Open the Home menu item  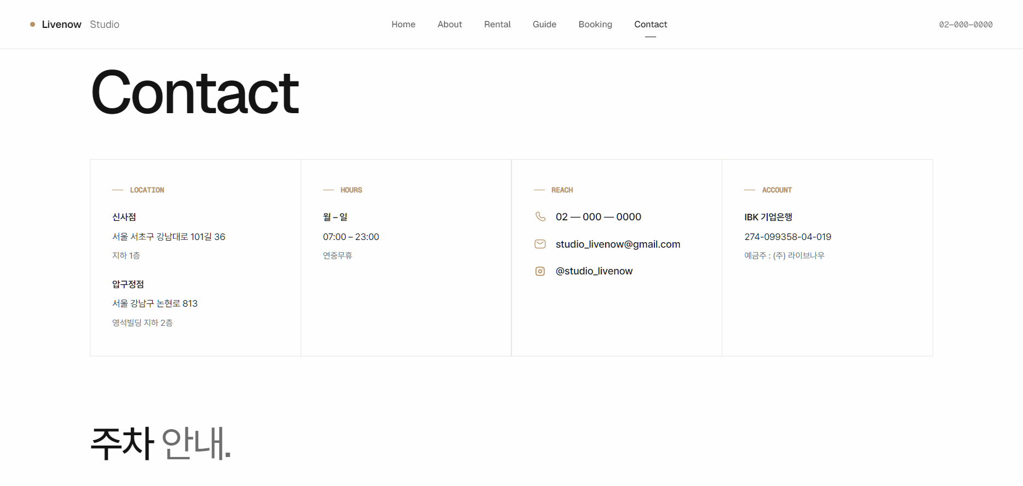click(x=404, y=24)
